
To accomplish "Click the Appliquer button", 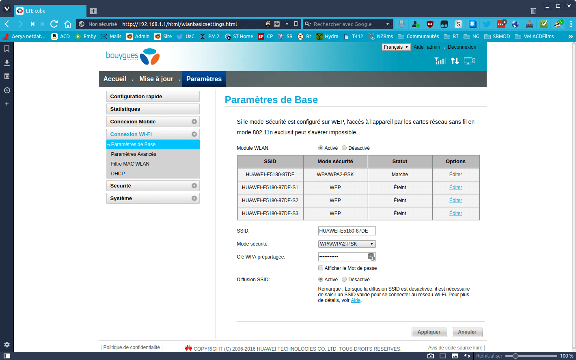I will [x=429, y=332].
